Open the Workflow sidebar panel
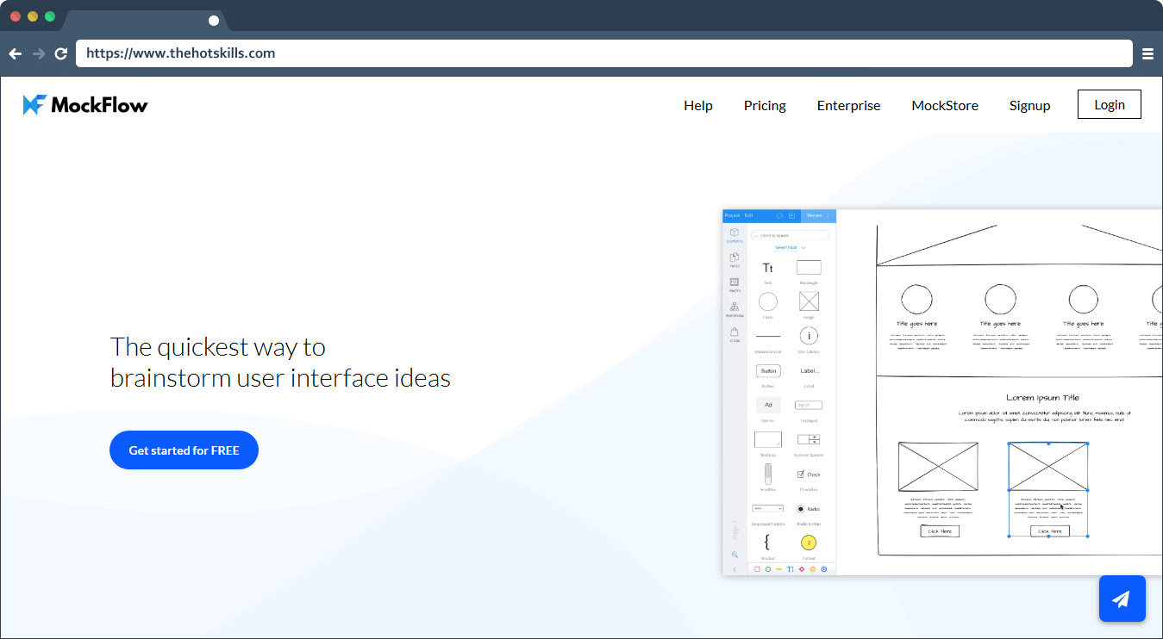 735,309
